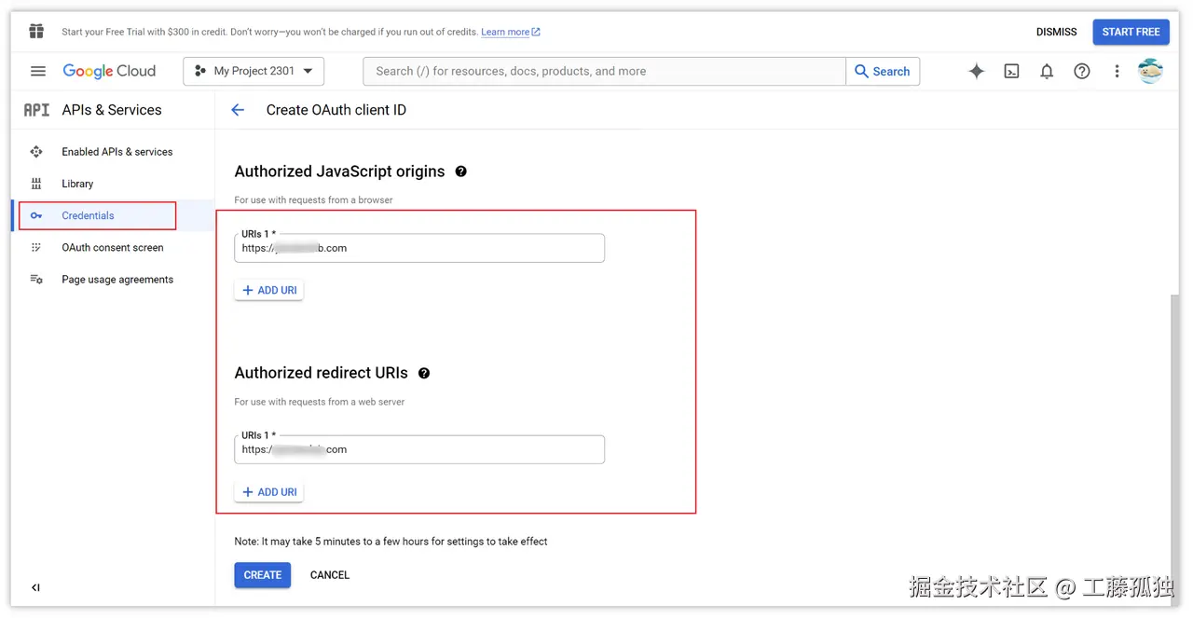The width and height of the screenshot is (1193, 618).
Task: Collapse the left sidebar panel
Action: pos(35,587)
